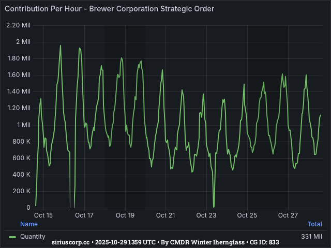Click the 1 Mil y-axis label

pos(24,125)
